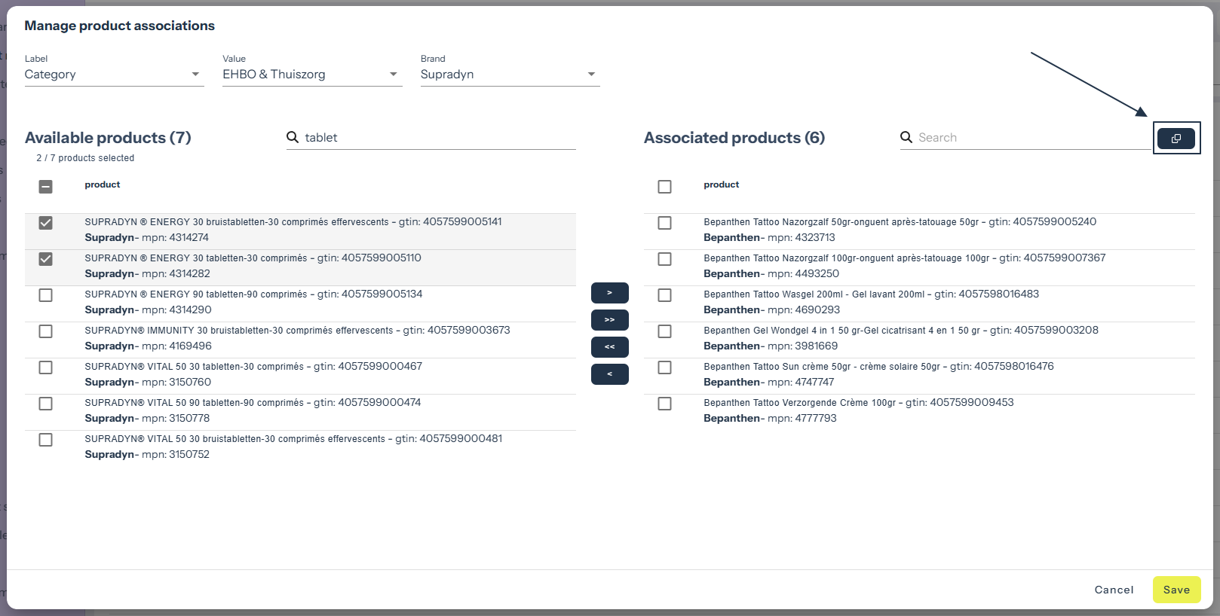The image size is (1220, 616).
Task: Check SUPRADYN IMMUNITY 30 bruistabletten product
Action: (46, 331)
